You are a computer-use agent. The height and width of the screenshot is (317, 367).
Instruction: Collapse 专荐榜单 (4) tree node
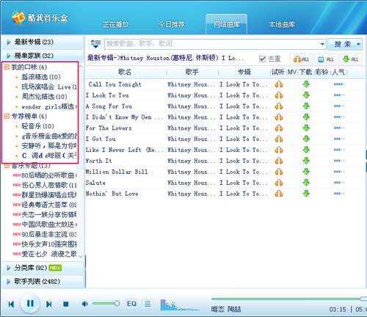[7, 116]
